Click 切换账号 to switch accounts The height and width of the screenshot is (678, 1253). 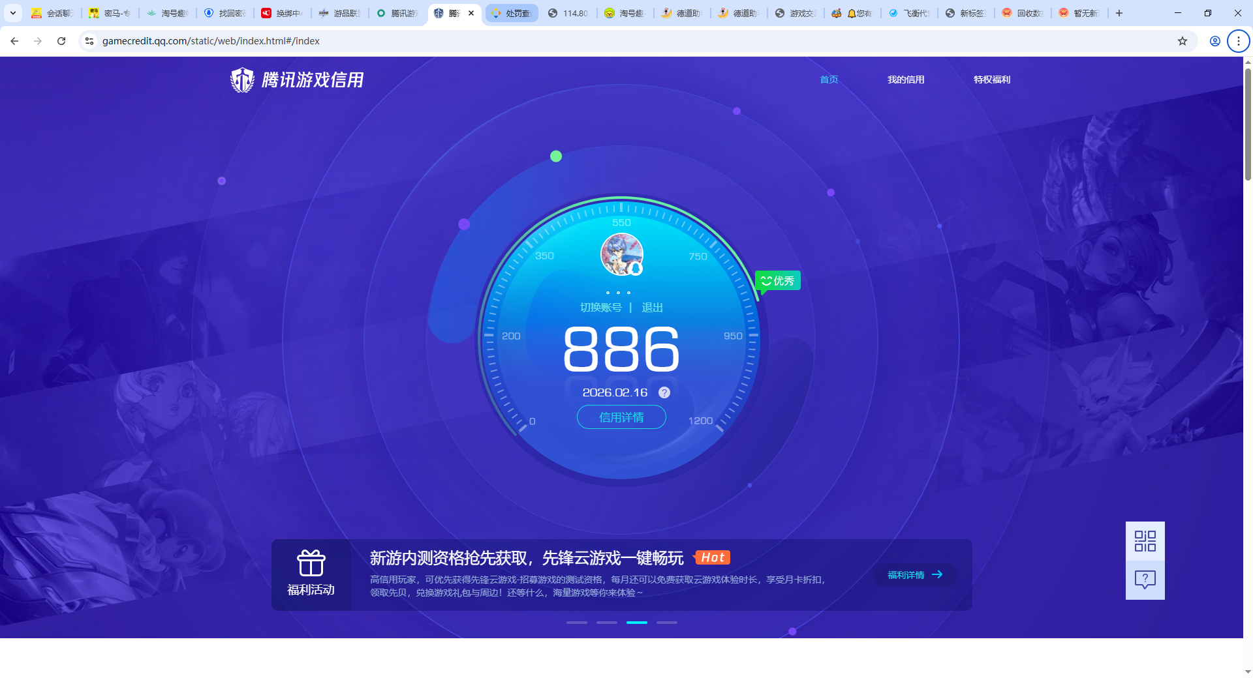tap(601, 307)
